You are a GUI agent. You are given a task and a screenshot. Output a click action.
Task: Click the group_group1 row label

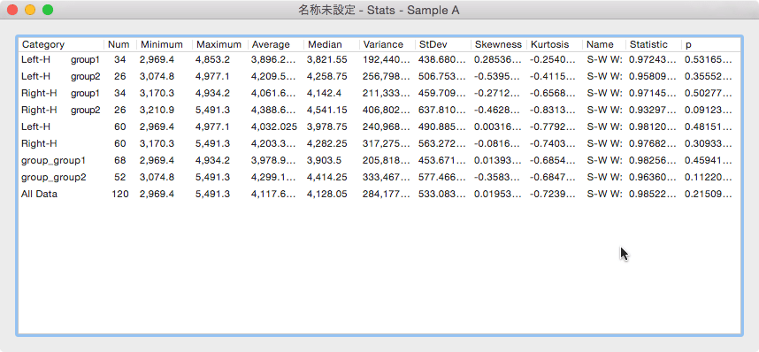click(54, 161)
